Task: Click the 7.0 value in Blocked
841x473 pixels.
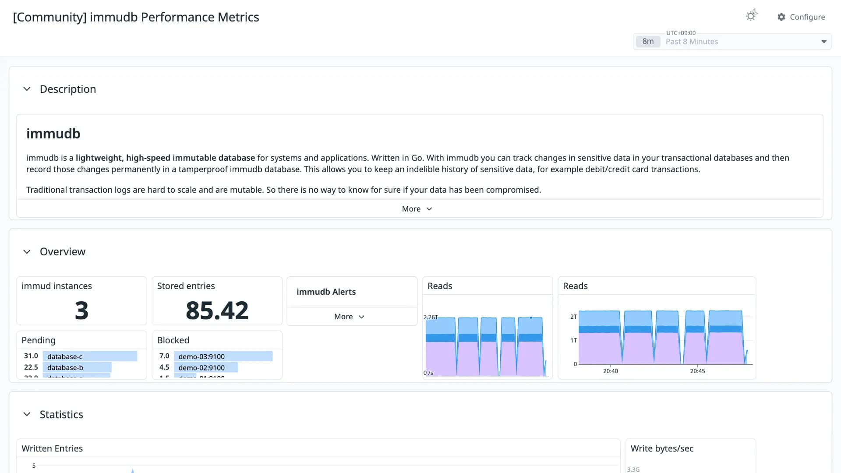Action: click(164, 356)
